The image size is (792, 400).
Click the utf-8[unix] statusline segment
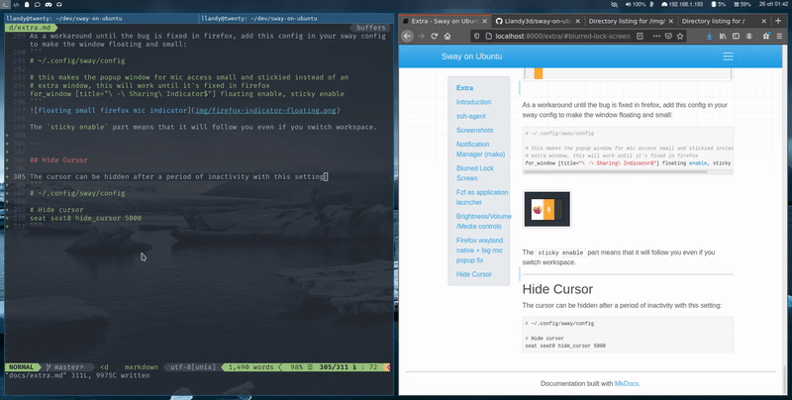[193, 367]
